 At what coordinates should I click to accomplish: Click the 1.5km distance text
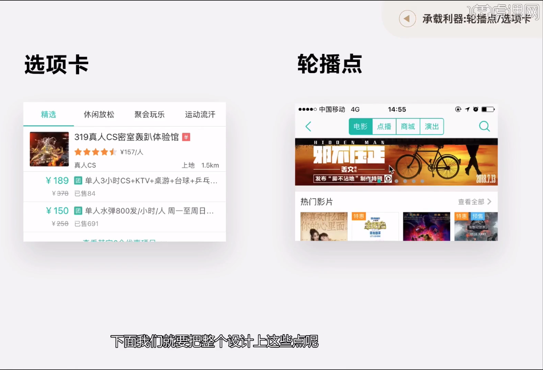210,165
